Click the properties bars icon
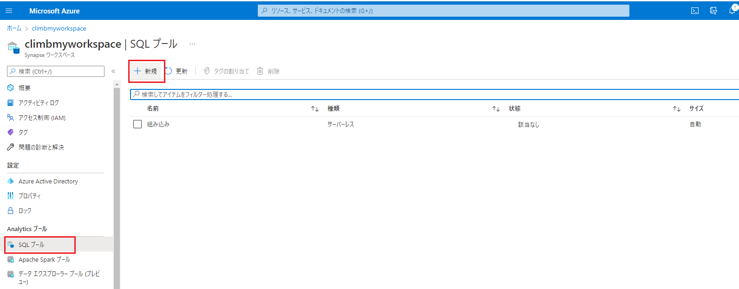739x289 pixels. click(x=11, y=196)
